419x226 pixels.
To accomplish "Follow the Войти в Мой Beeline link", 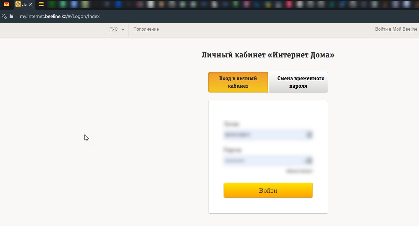I will (396, 29).
